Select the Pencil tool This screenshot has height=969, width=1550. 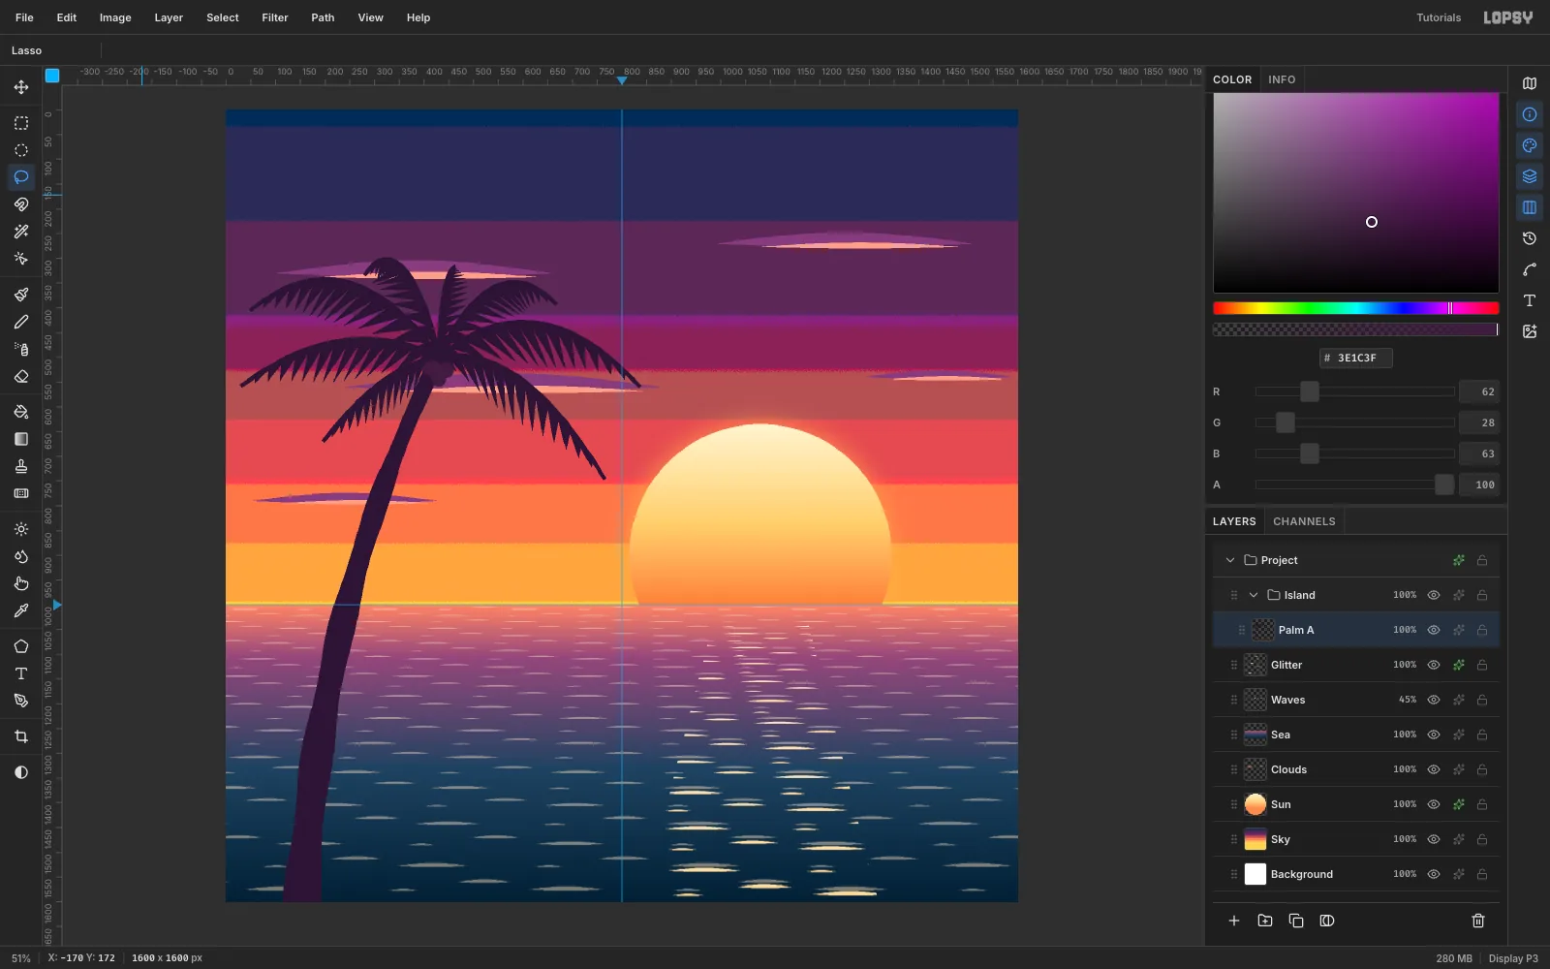21,322
